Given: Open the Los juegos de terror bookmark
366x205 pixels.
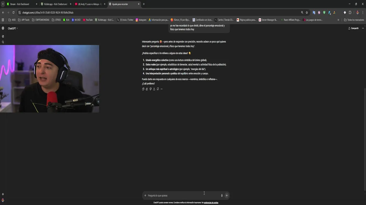Looking at the screenshot, I should point(313,20).
